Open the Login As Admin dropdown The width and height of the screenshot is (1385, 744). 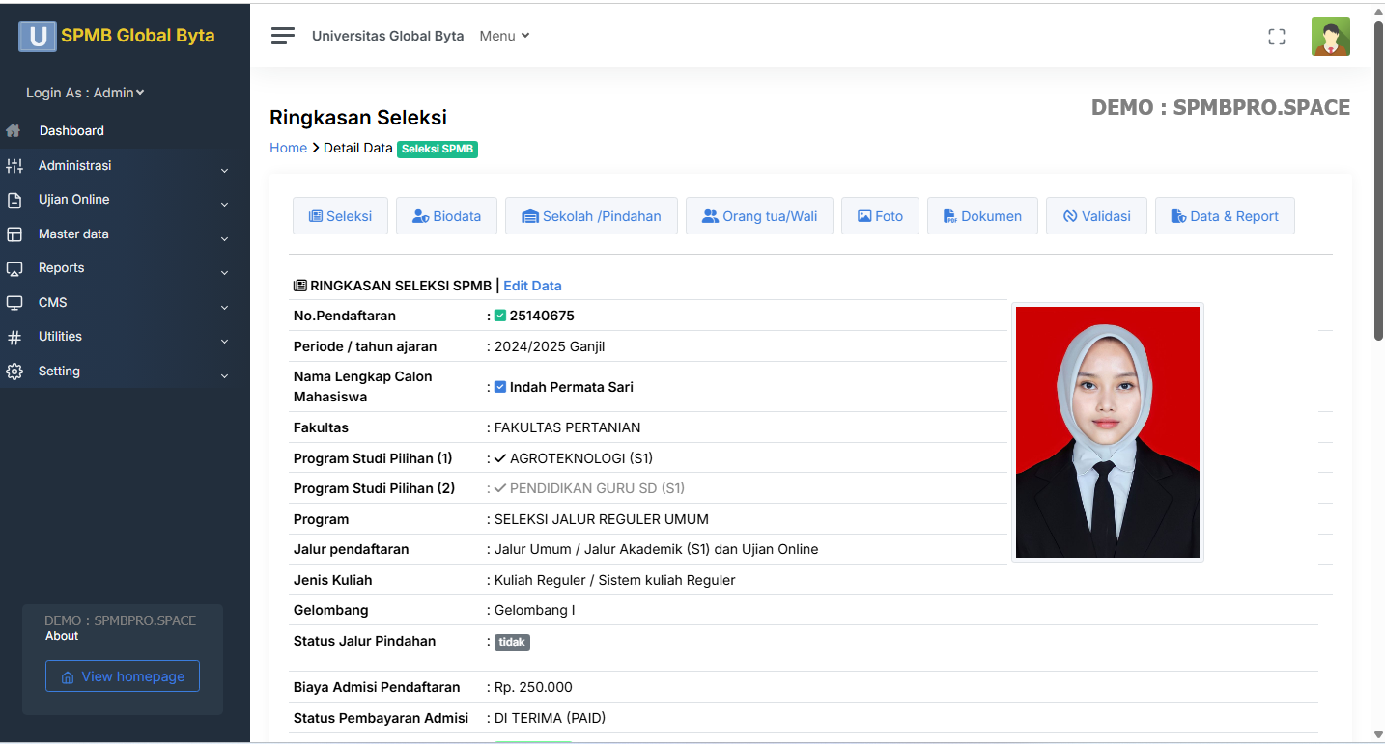tap(85, 93)
